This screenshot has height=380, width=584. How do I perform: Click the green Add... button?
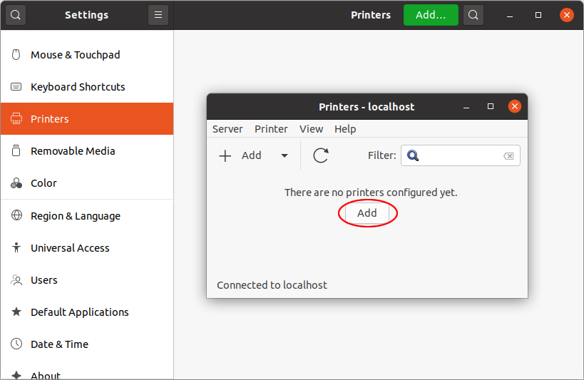(x=431, y=15)
